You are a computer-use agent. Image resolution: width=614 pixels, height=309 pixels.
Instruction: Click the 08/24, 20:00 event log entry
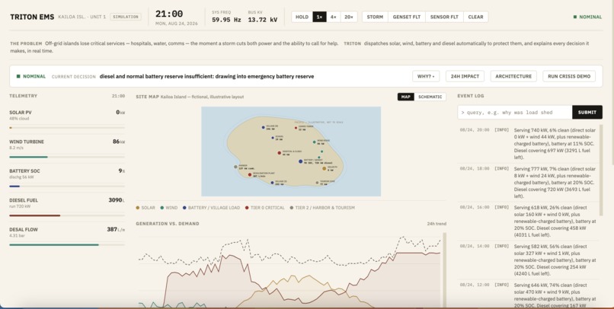click(x=528, y=144)
